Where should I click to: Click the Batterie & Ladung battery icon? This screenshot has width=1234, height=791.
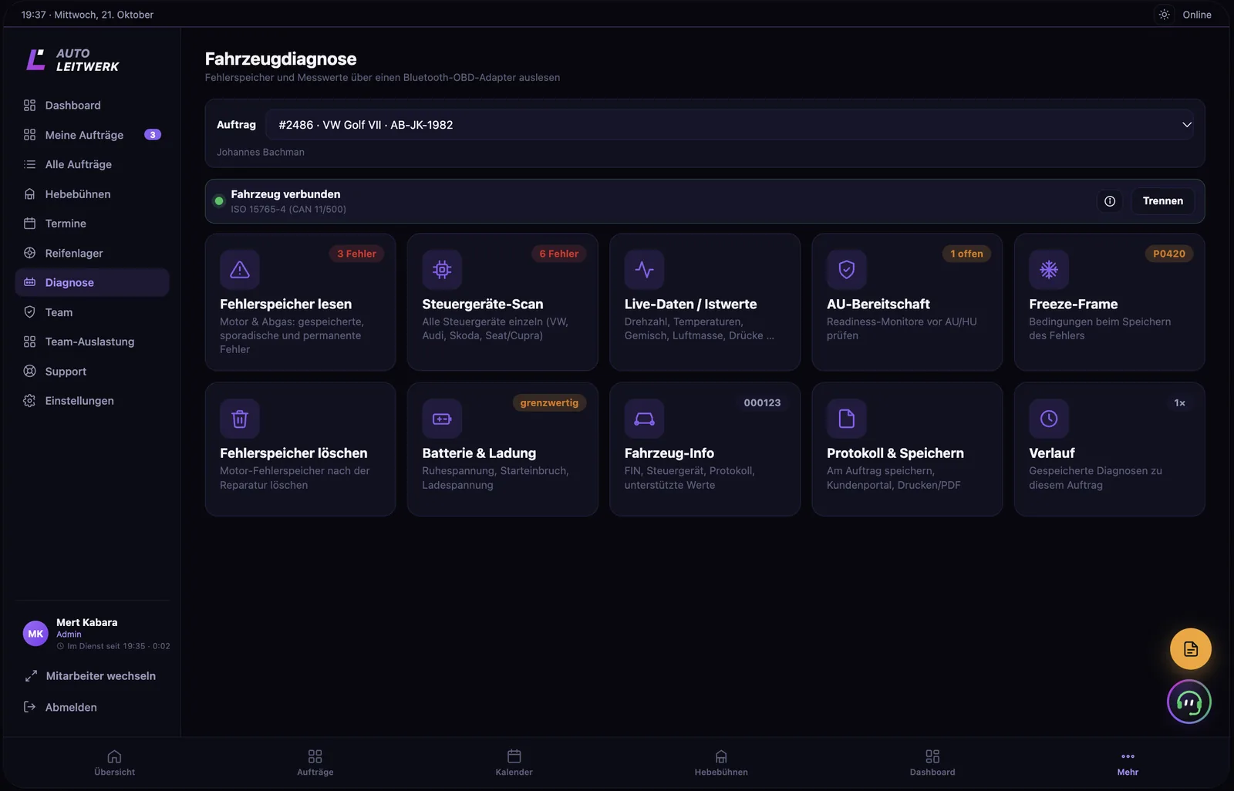click(x=442, y=419)
